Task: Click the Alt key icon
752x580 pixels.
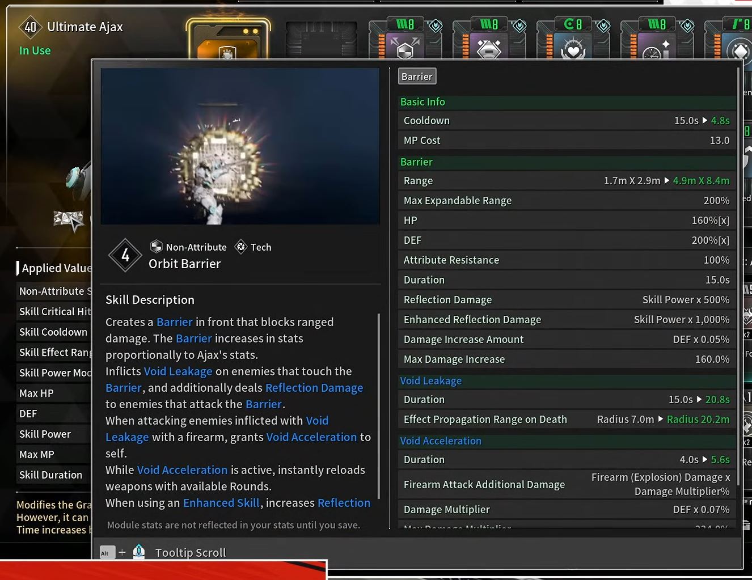Action: coord(106,553)
